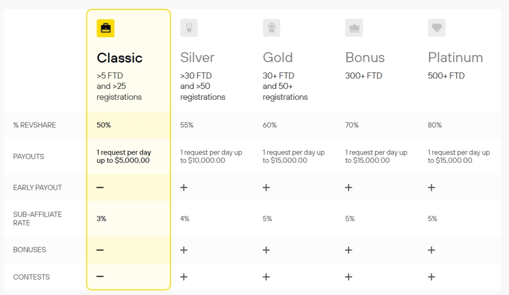
Task: Click the Gold Contests plus icon
Action: (x=266, y=277)
